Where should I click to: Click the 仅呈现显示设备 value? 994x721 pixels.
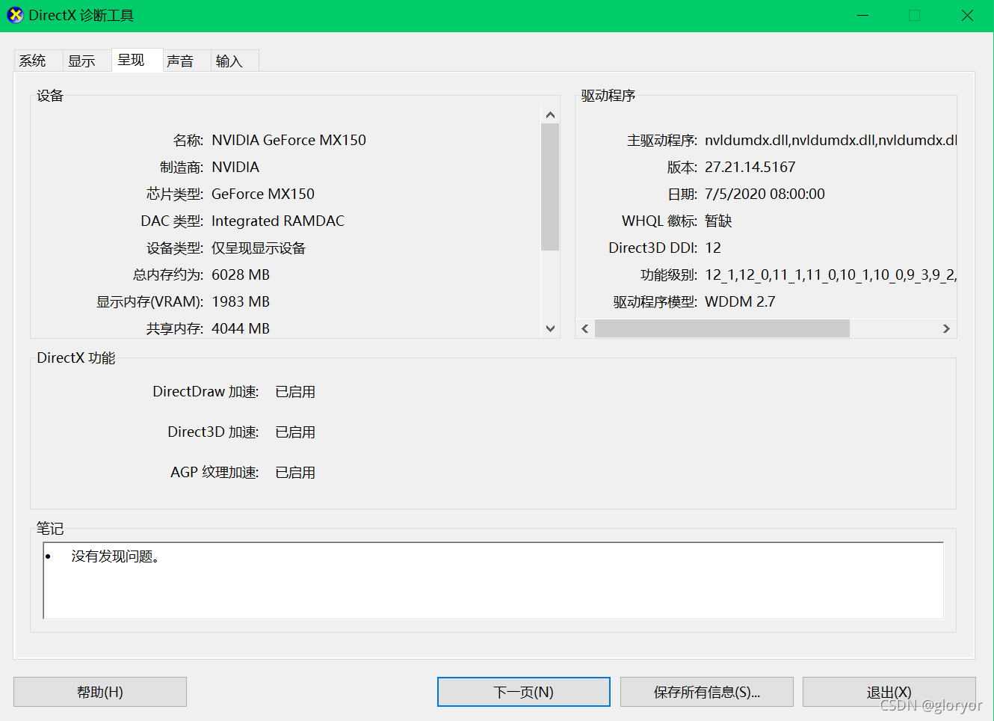(259, 248)
